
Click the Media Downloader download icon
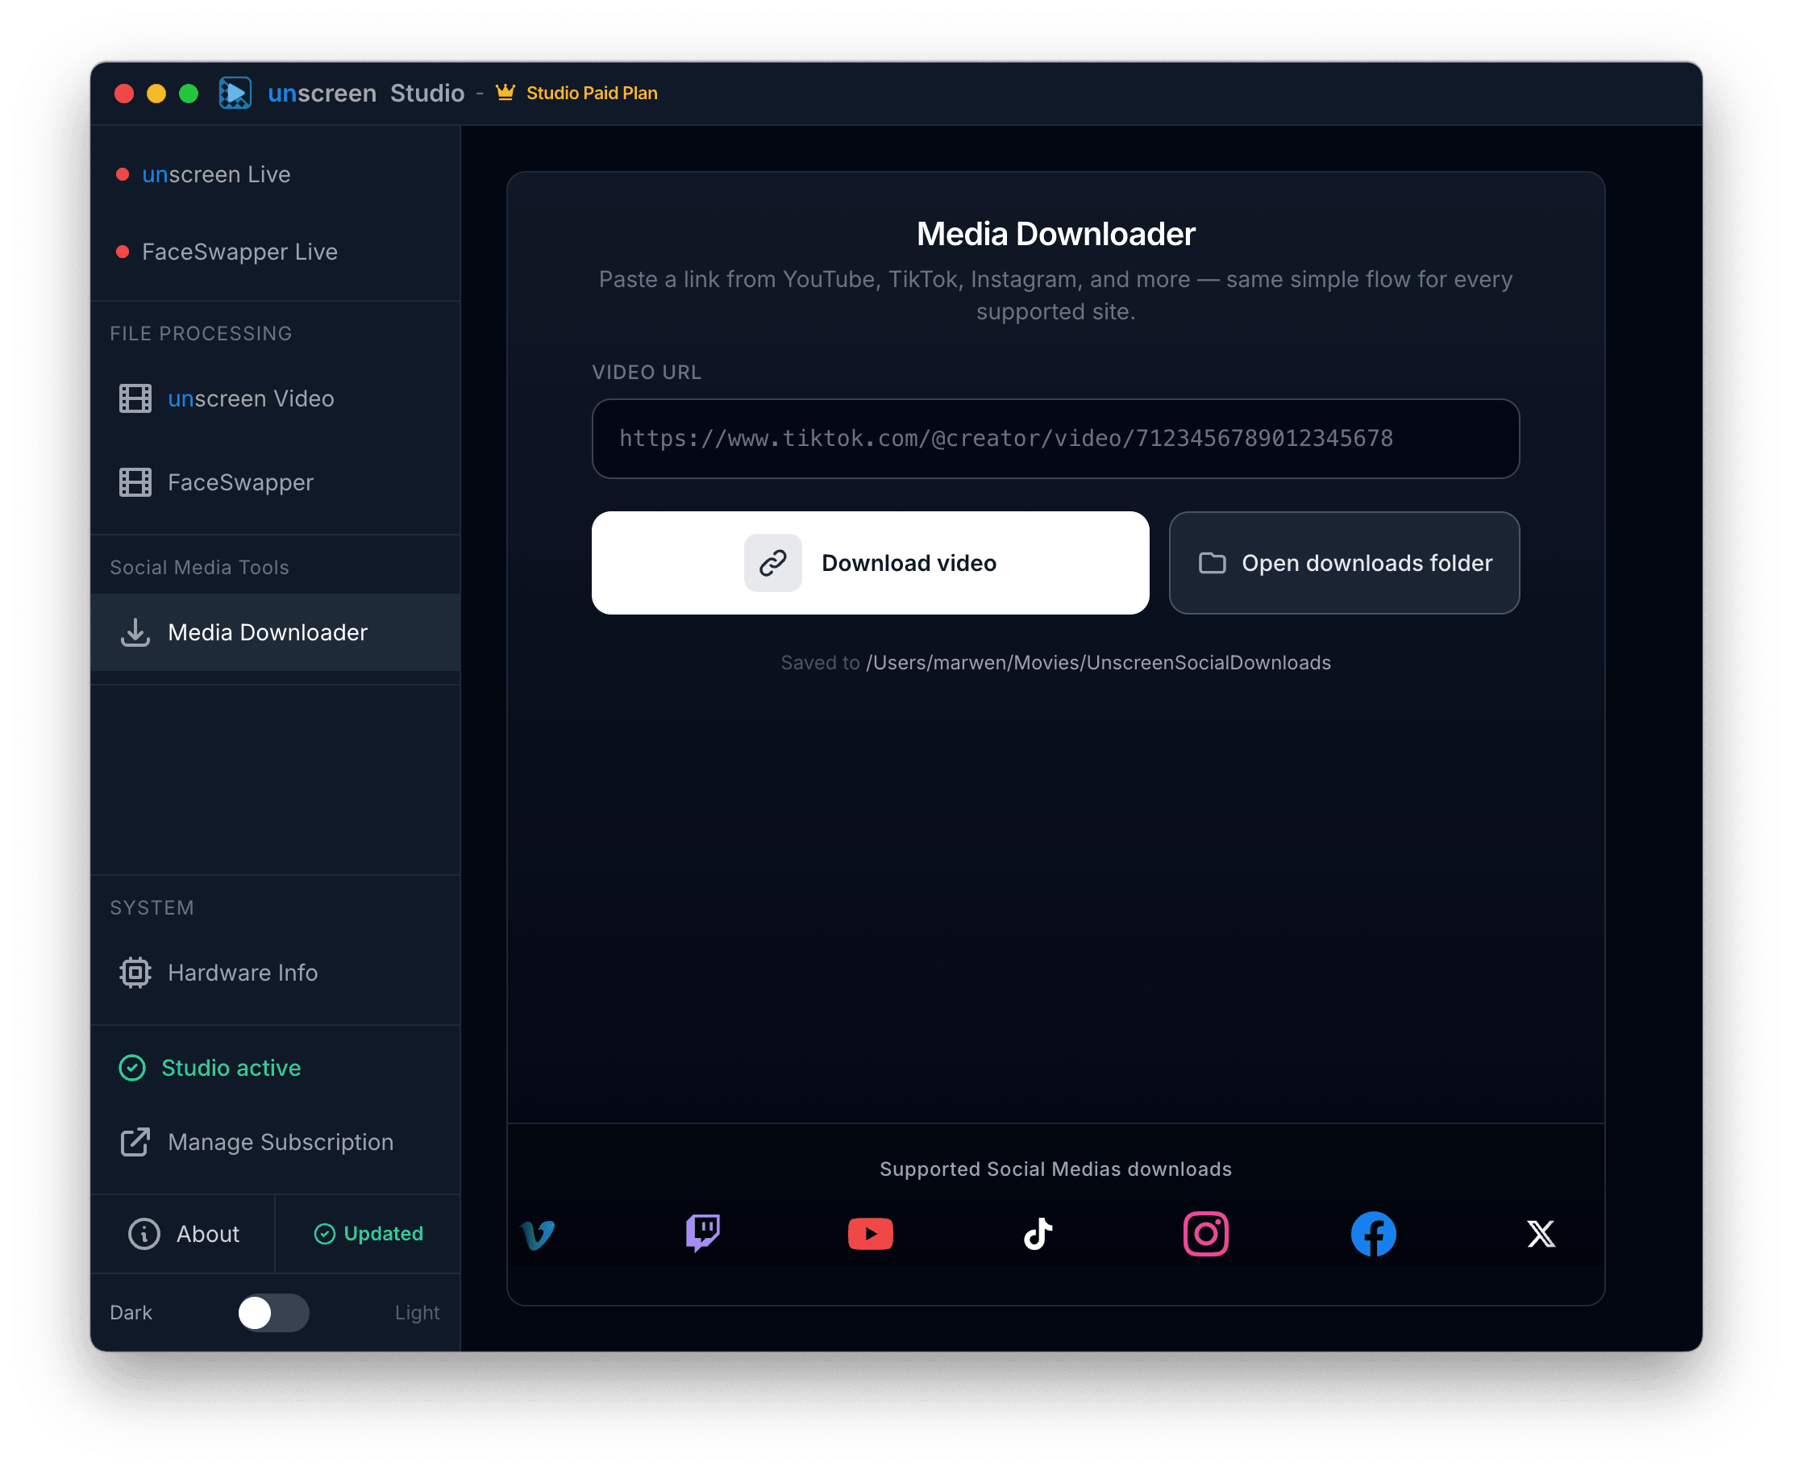[135, 632]
